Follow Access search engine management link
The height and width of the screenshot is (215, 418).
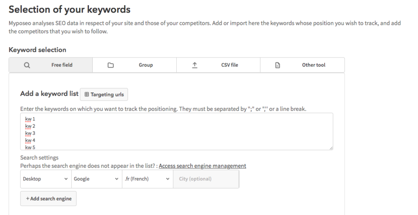[202, 166]
